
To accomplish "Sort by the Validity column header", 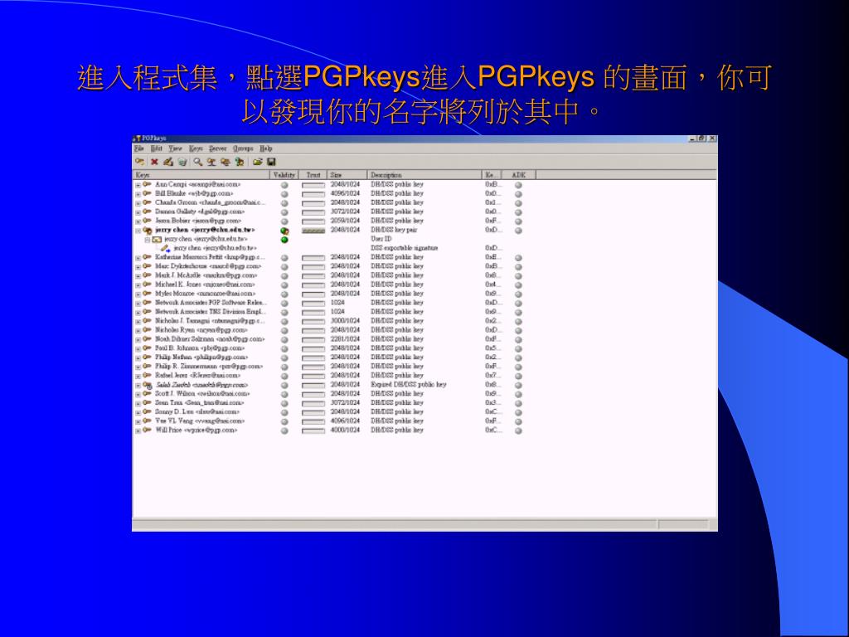I will (x=284, y=175).
